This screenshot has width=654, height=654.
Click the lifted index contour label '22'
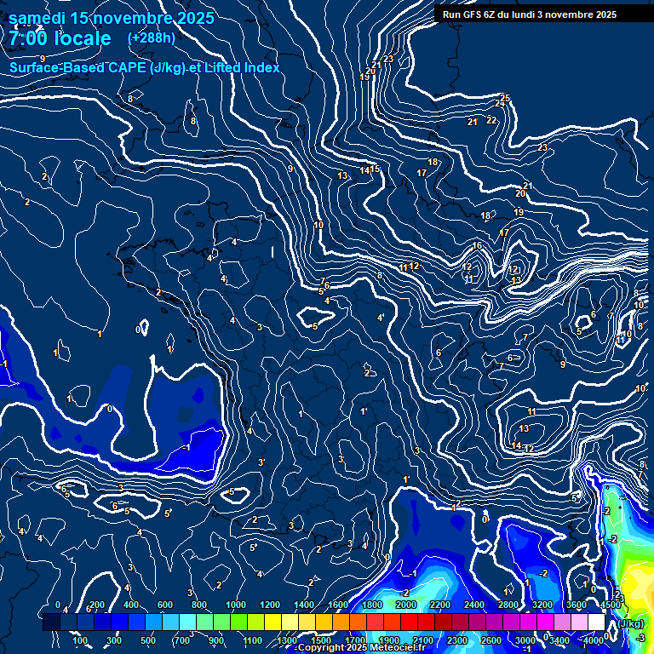(491, 120)
